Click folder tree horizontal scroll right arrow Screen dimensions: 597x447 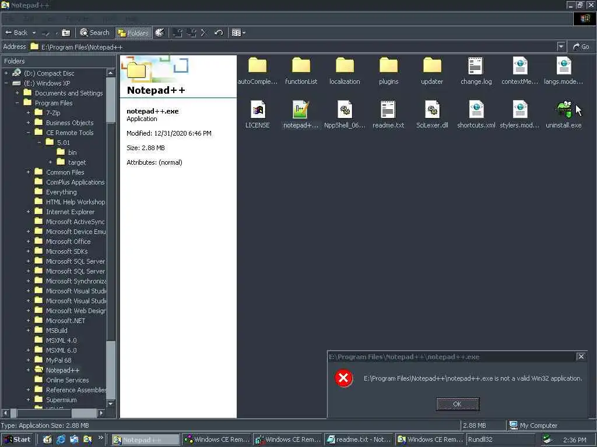pyautogui.click(x=101, y=413)
